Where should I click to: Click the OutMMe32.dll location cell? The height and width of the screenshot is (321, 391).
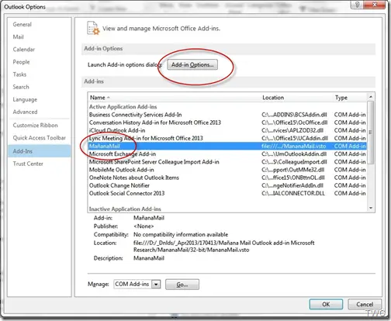[x=292, y=170]
